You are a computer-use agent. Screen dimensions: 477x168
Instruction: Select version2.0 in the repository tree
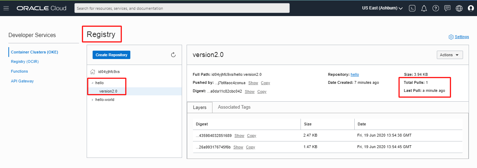pyautogui.click(x=108, y=92)
